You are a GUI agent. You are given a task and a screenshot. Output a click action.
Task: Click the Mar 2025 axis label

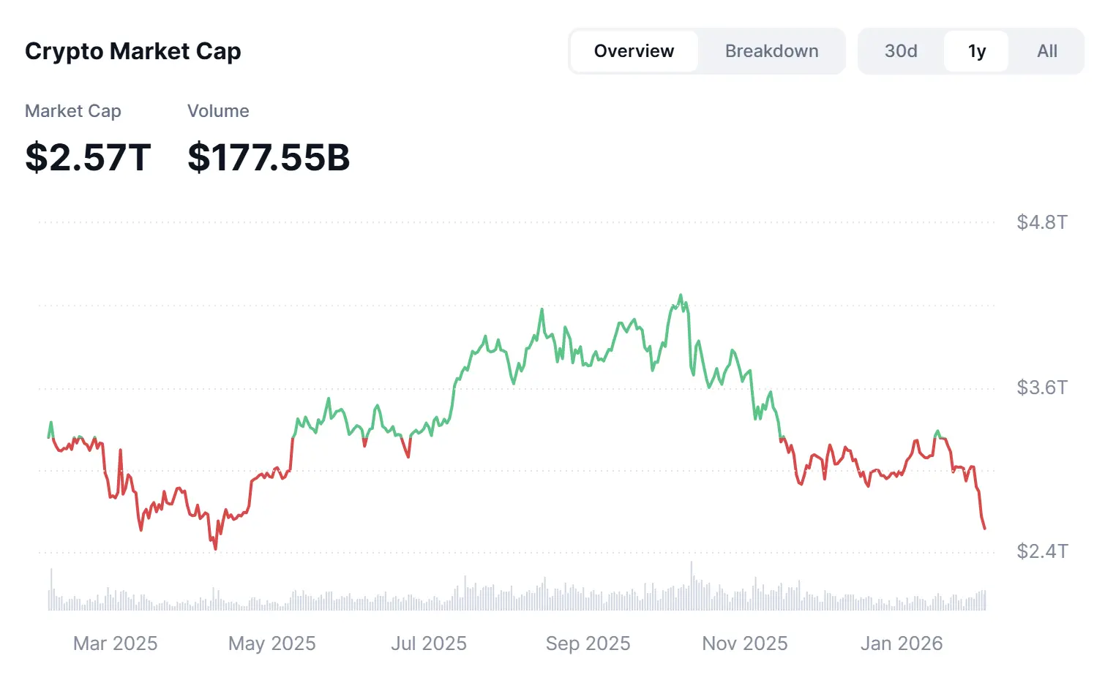coord(116,643)
